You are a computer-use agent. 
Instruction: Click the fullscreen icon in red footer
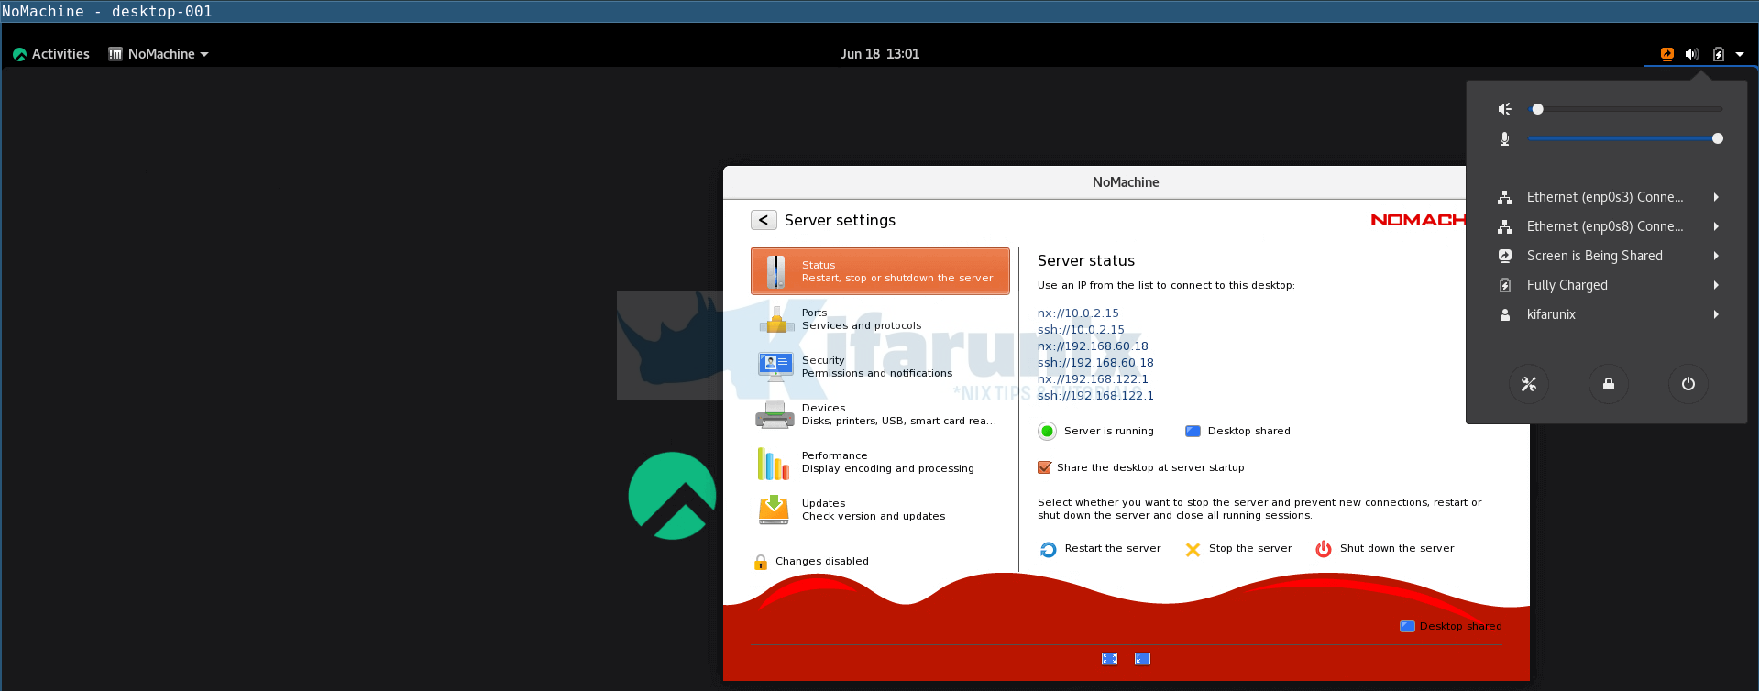(x=1109, y=659)
